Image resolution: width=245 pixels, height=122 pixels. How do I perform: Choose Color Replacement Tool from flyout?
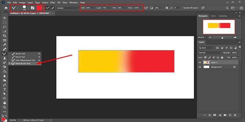[x=25, y=60]
